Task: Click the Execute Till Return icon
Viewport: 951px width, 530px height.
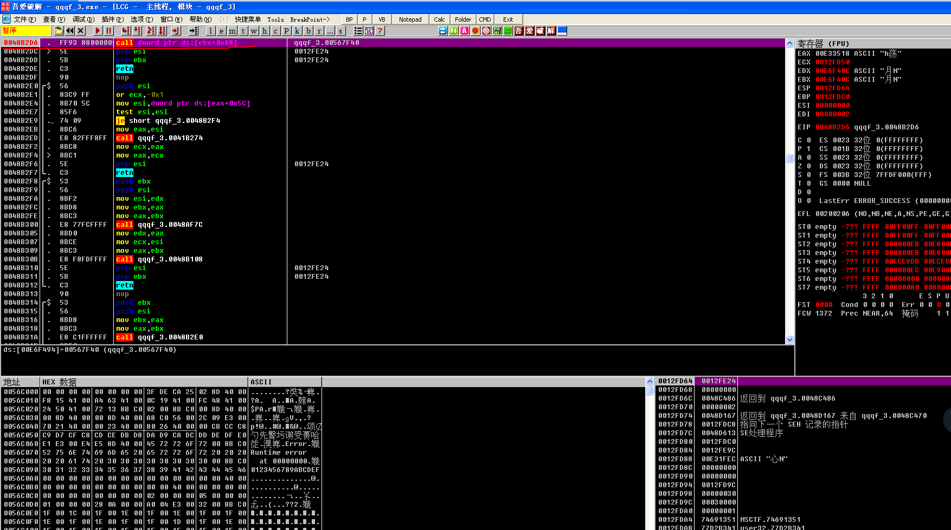Action: 176,31
